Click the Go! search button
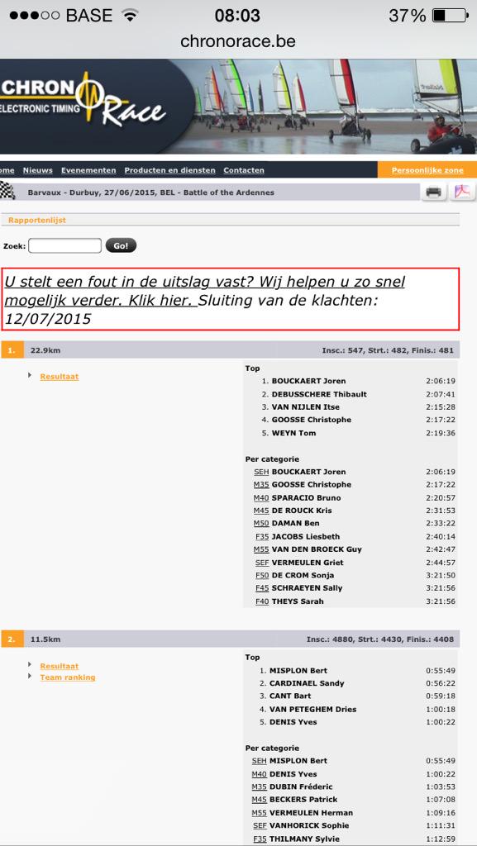Screen dimensions: 477x846 click(121, 245)
